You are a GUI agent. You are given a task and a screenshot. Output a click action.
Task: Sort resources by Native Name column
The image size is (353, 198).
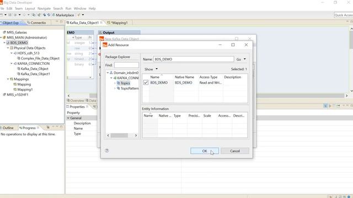[184, 77]
